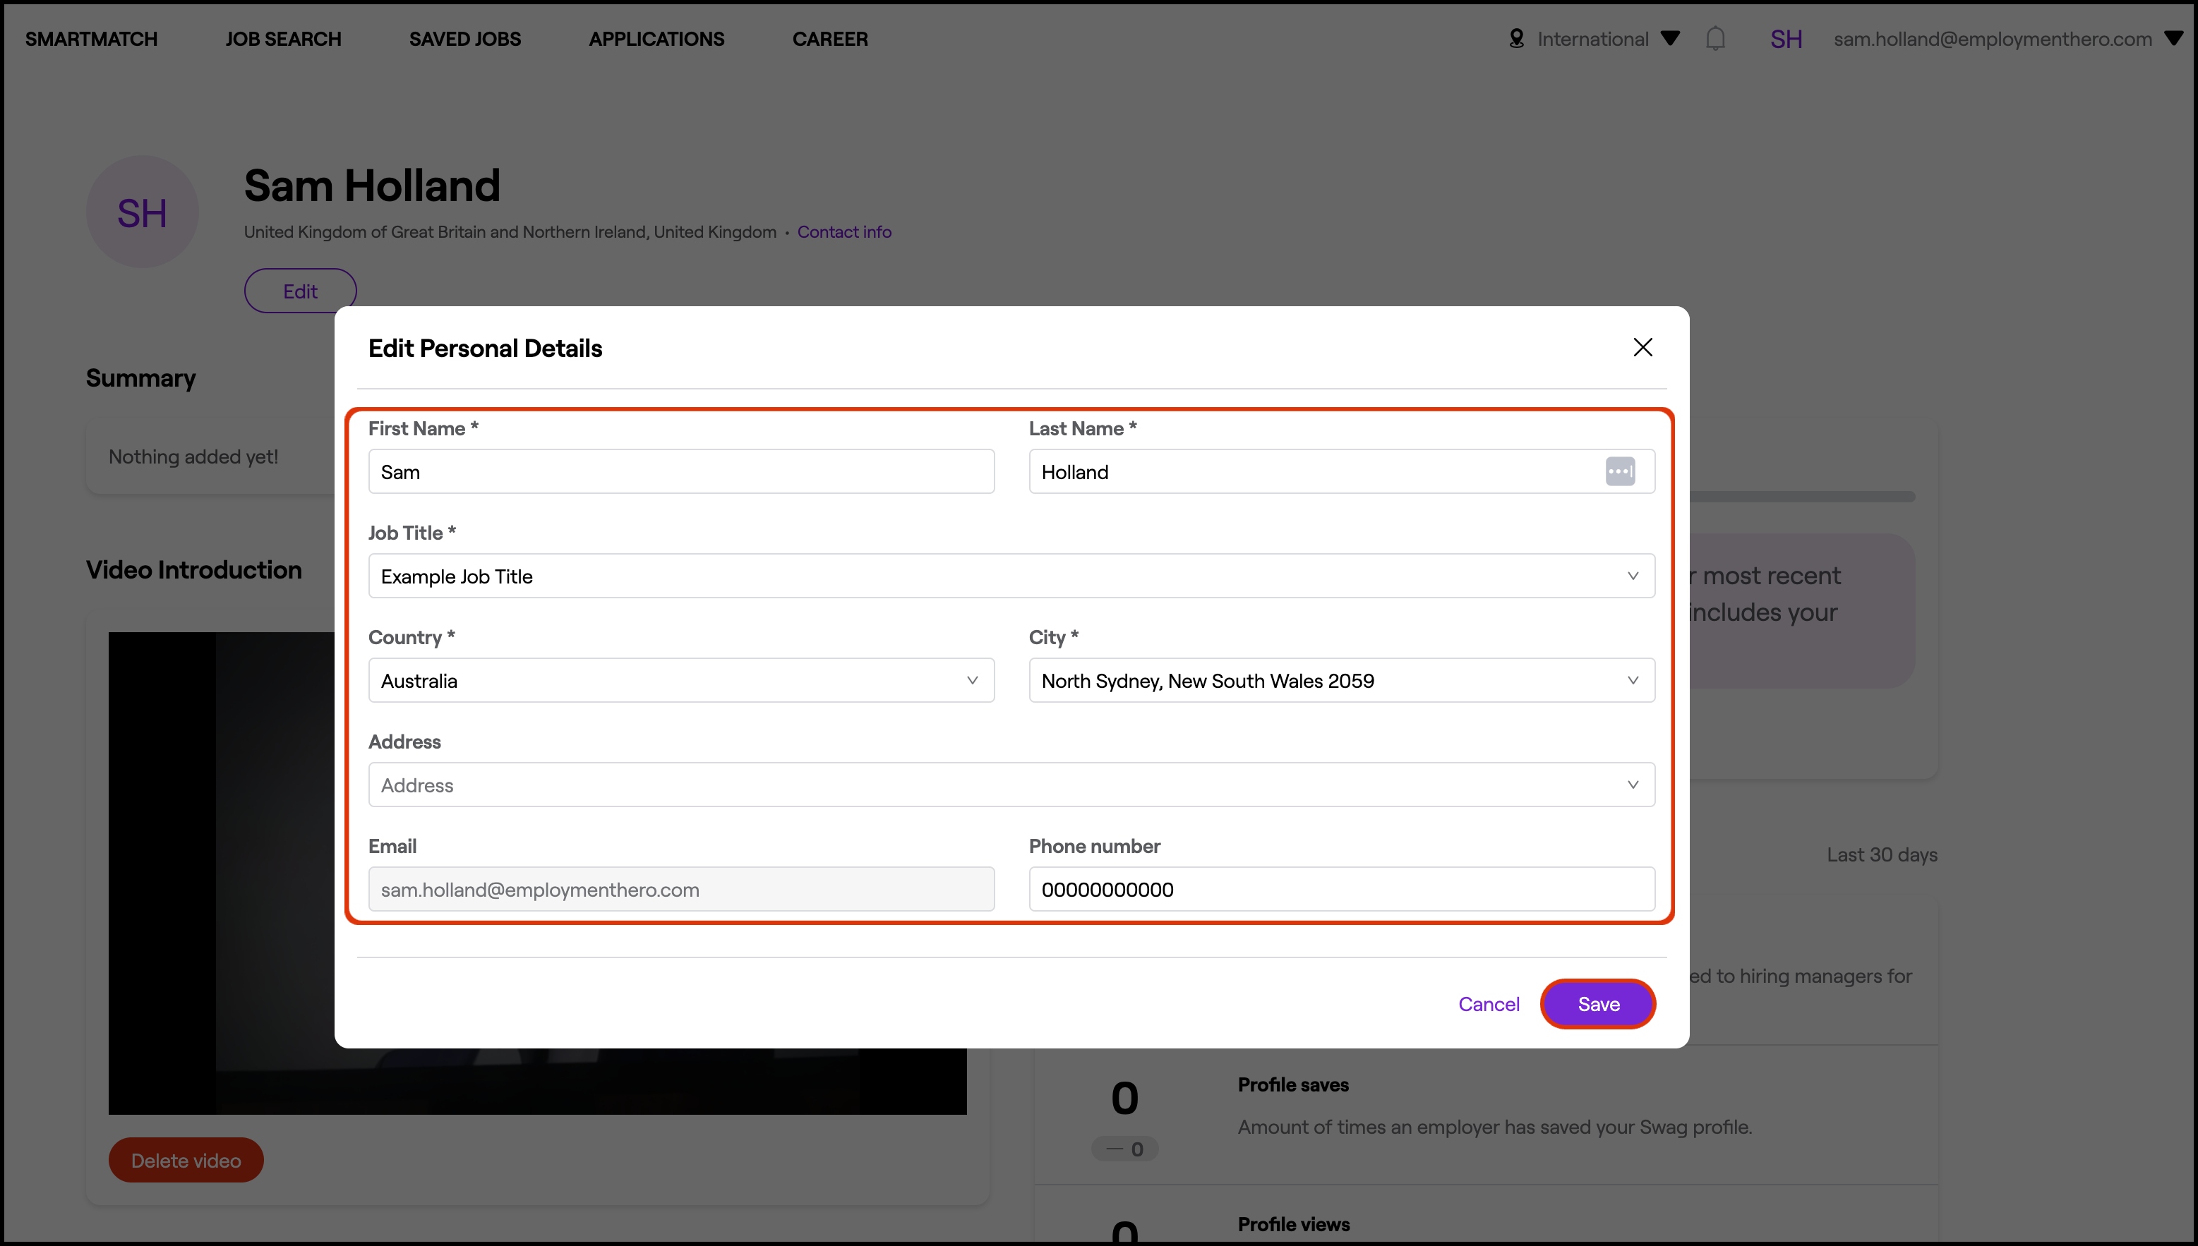Open the City dropdown for North Sydney

tap(1340, 680)
